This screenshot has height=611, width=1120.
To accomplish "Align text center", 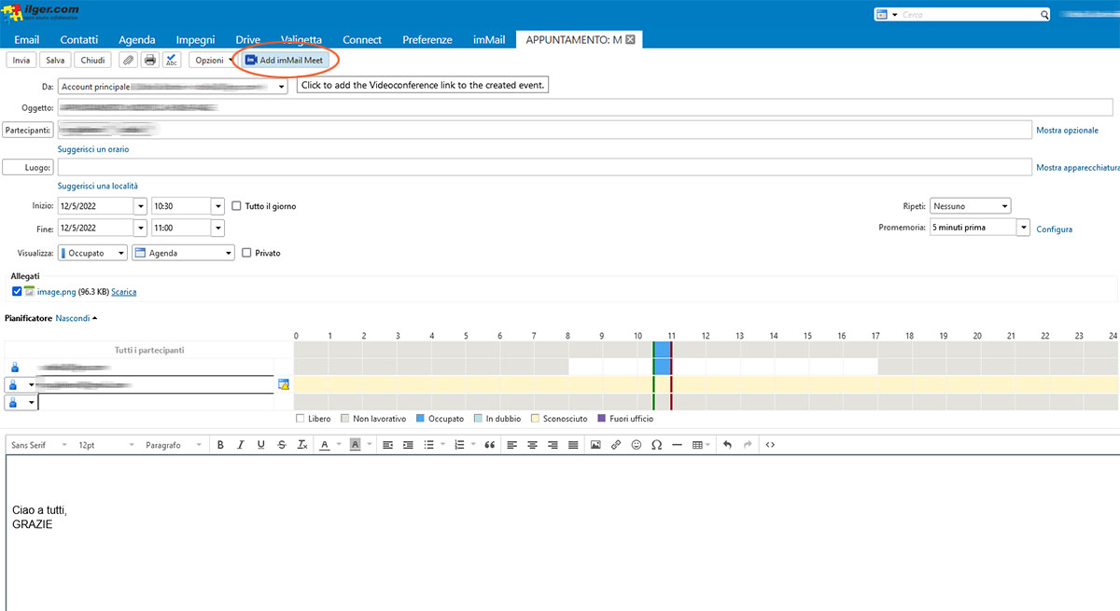I will tap(533, 445).
